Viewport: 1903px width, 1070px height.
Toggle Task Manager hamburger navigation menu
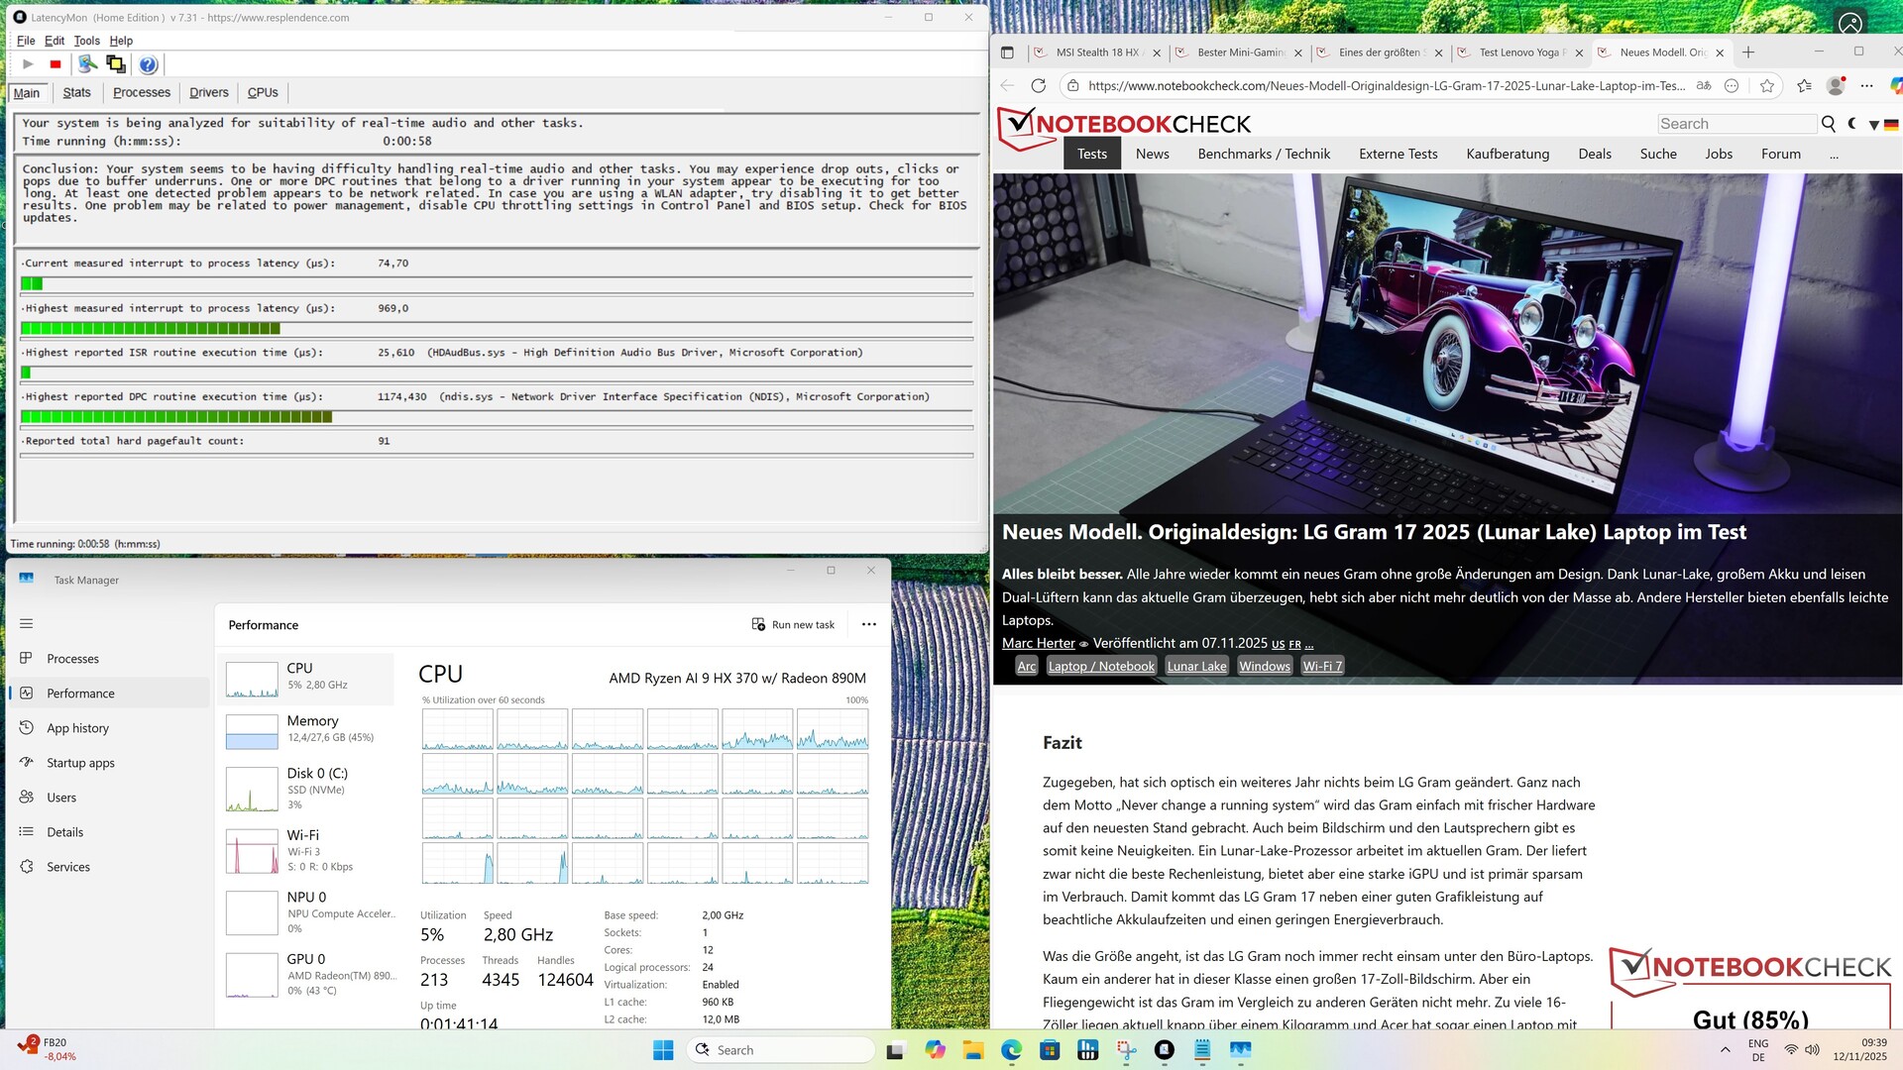coord(27,624)
